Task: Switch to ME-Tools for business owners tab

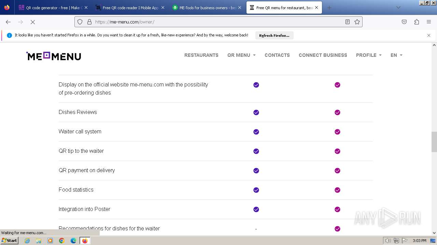Action: [x=207, y=7]
